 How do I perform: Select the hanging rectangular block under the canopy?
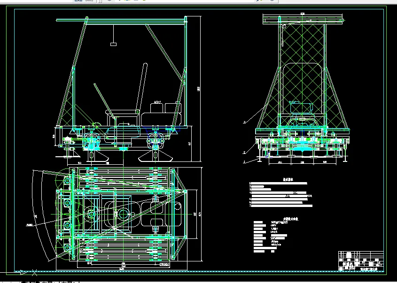click(113, 44)
